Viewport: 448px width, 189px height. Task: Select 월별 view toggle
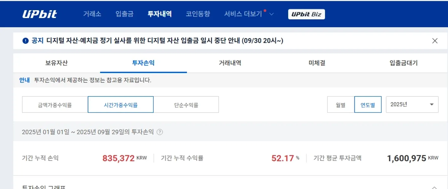tap(341, 104)
